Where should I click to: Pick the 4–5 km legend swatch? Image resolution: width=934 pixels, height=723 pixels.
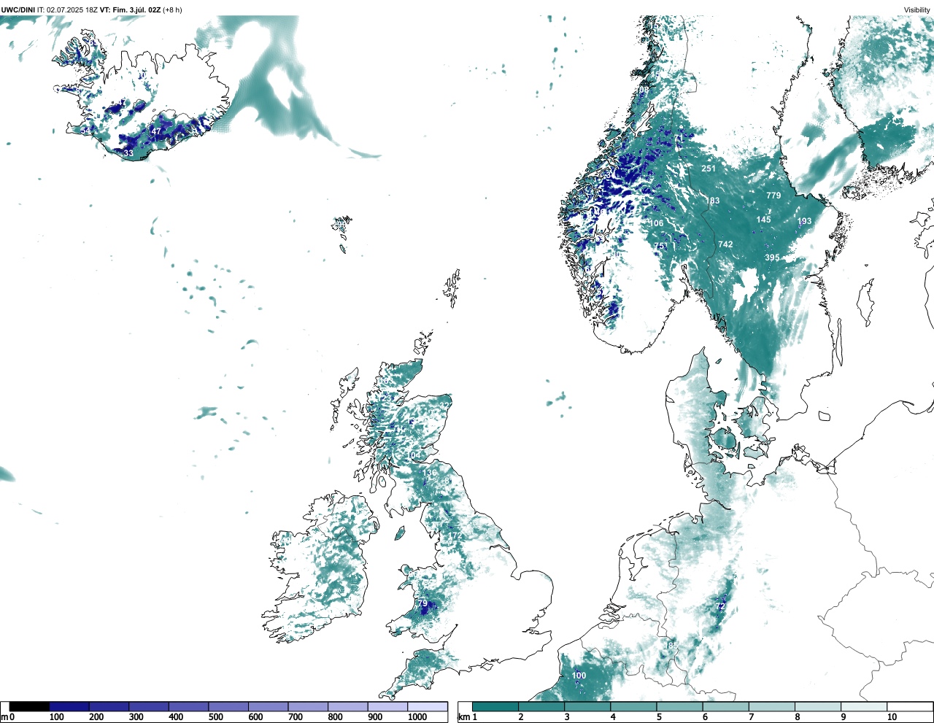pos(633,706)
